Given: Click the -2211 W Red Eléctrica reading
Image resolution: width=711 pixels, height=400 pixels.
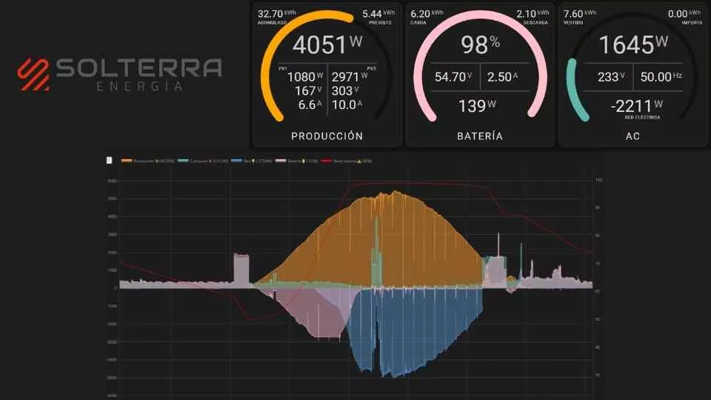Looking at the screenshot, I should click(x=631, y=106).
